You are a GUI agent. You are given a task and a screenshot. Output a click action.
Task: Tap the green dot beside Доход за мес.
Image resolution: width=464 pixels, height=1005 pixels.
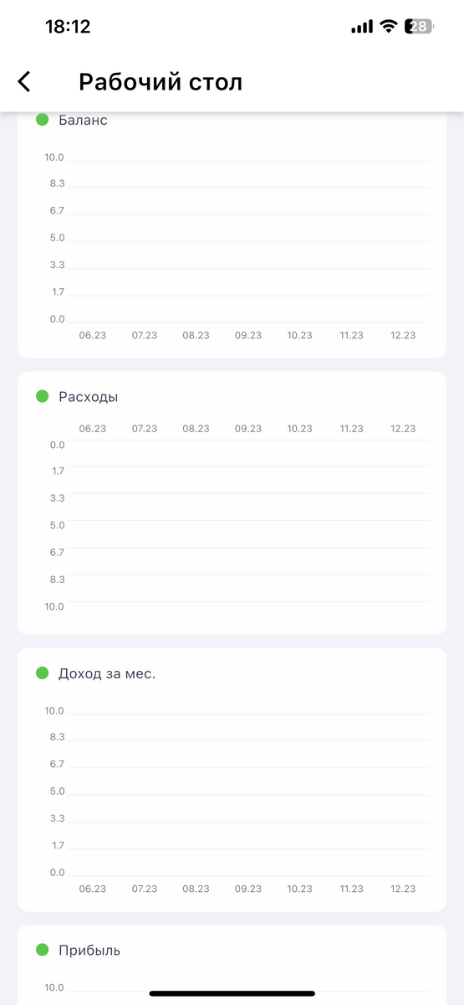pos(43,673)
